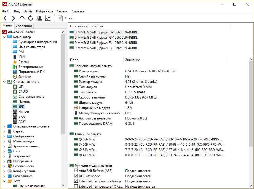This screenshot has width=254, height=189.
Task: Expand the Сеть tree node
Action: click(x=4, y=151)
